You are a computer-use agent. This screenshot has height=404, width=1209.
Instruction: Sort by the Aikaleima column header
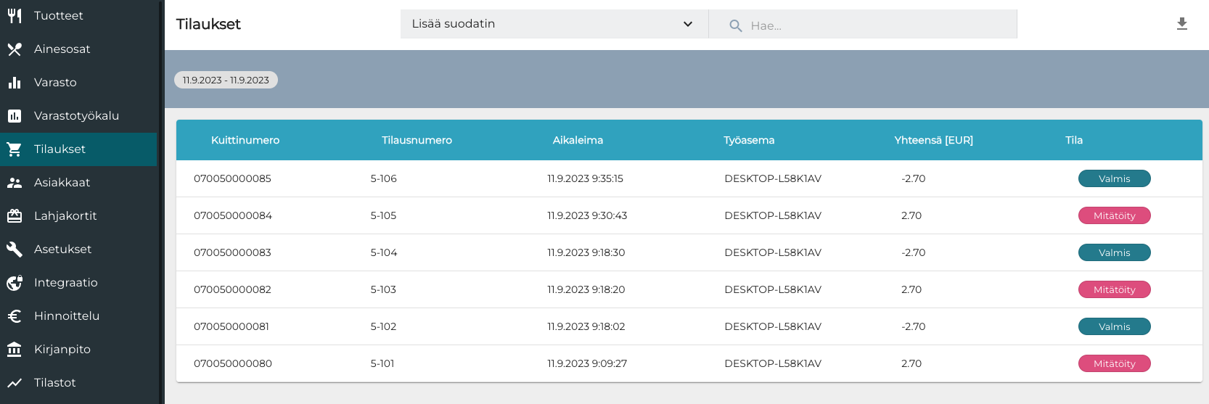[578, 140]
